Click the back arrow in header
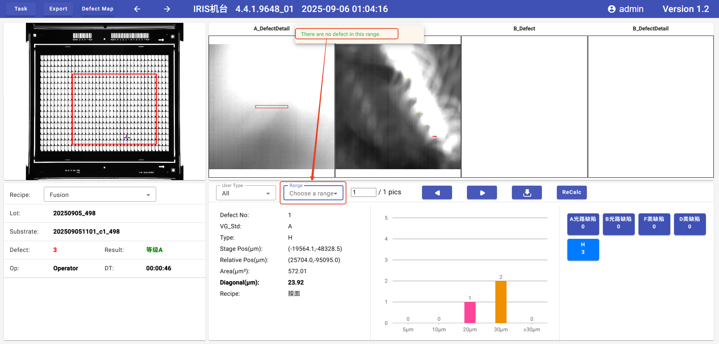The width and height of the screenshot is (719, 344). pyautogui.click(x=137, y=9)
